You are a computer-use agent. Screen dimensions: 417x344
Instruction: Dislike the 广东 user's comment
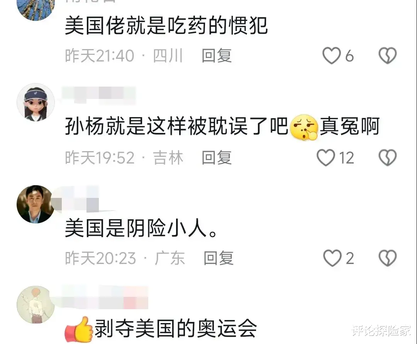pyautogui.click(x=388, y=258)
